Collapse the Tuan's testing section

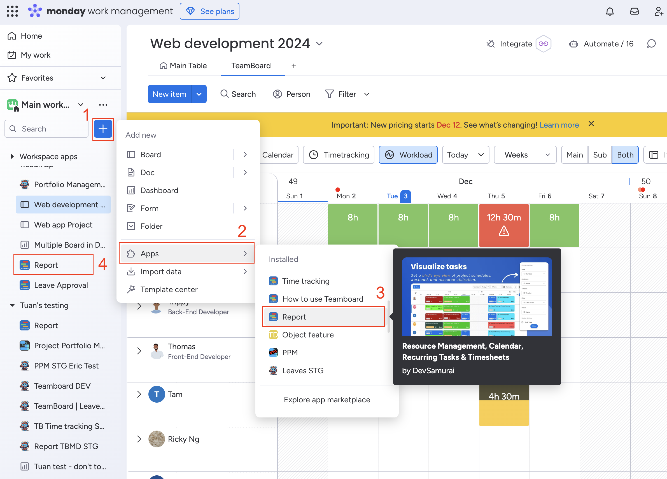point(12,305)
